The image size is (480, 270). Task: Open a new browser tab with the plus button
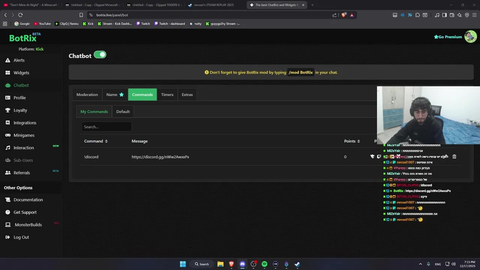(312, 5)
